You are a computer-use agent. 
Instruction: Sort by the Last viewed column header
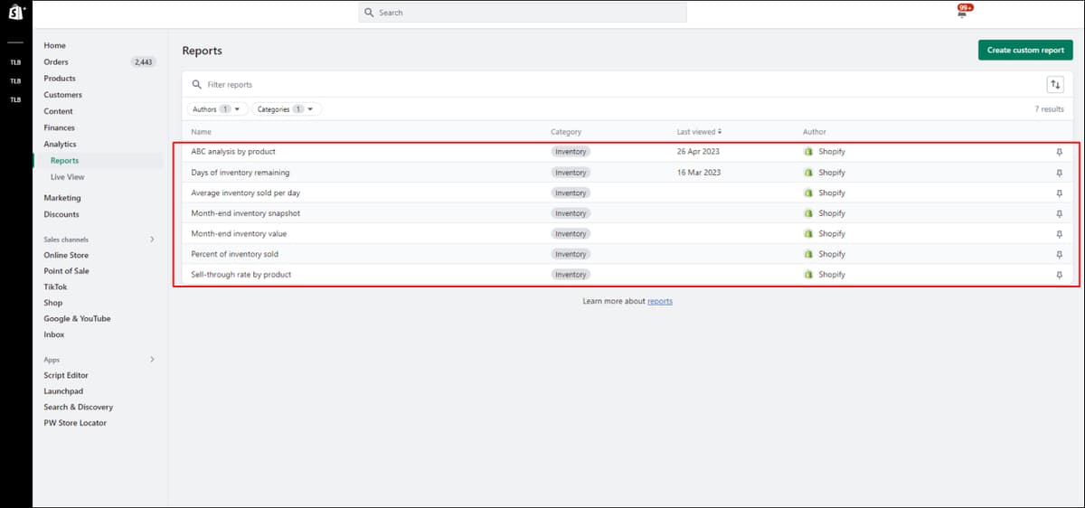point(699,132)
